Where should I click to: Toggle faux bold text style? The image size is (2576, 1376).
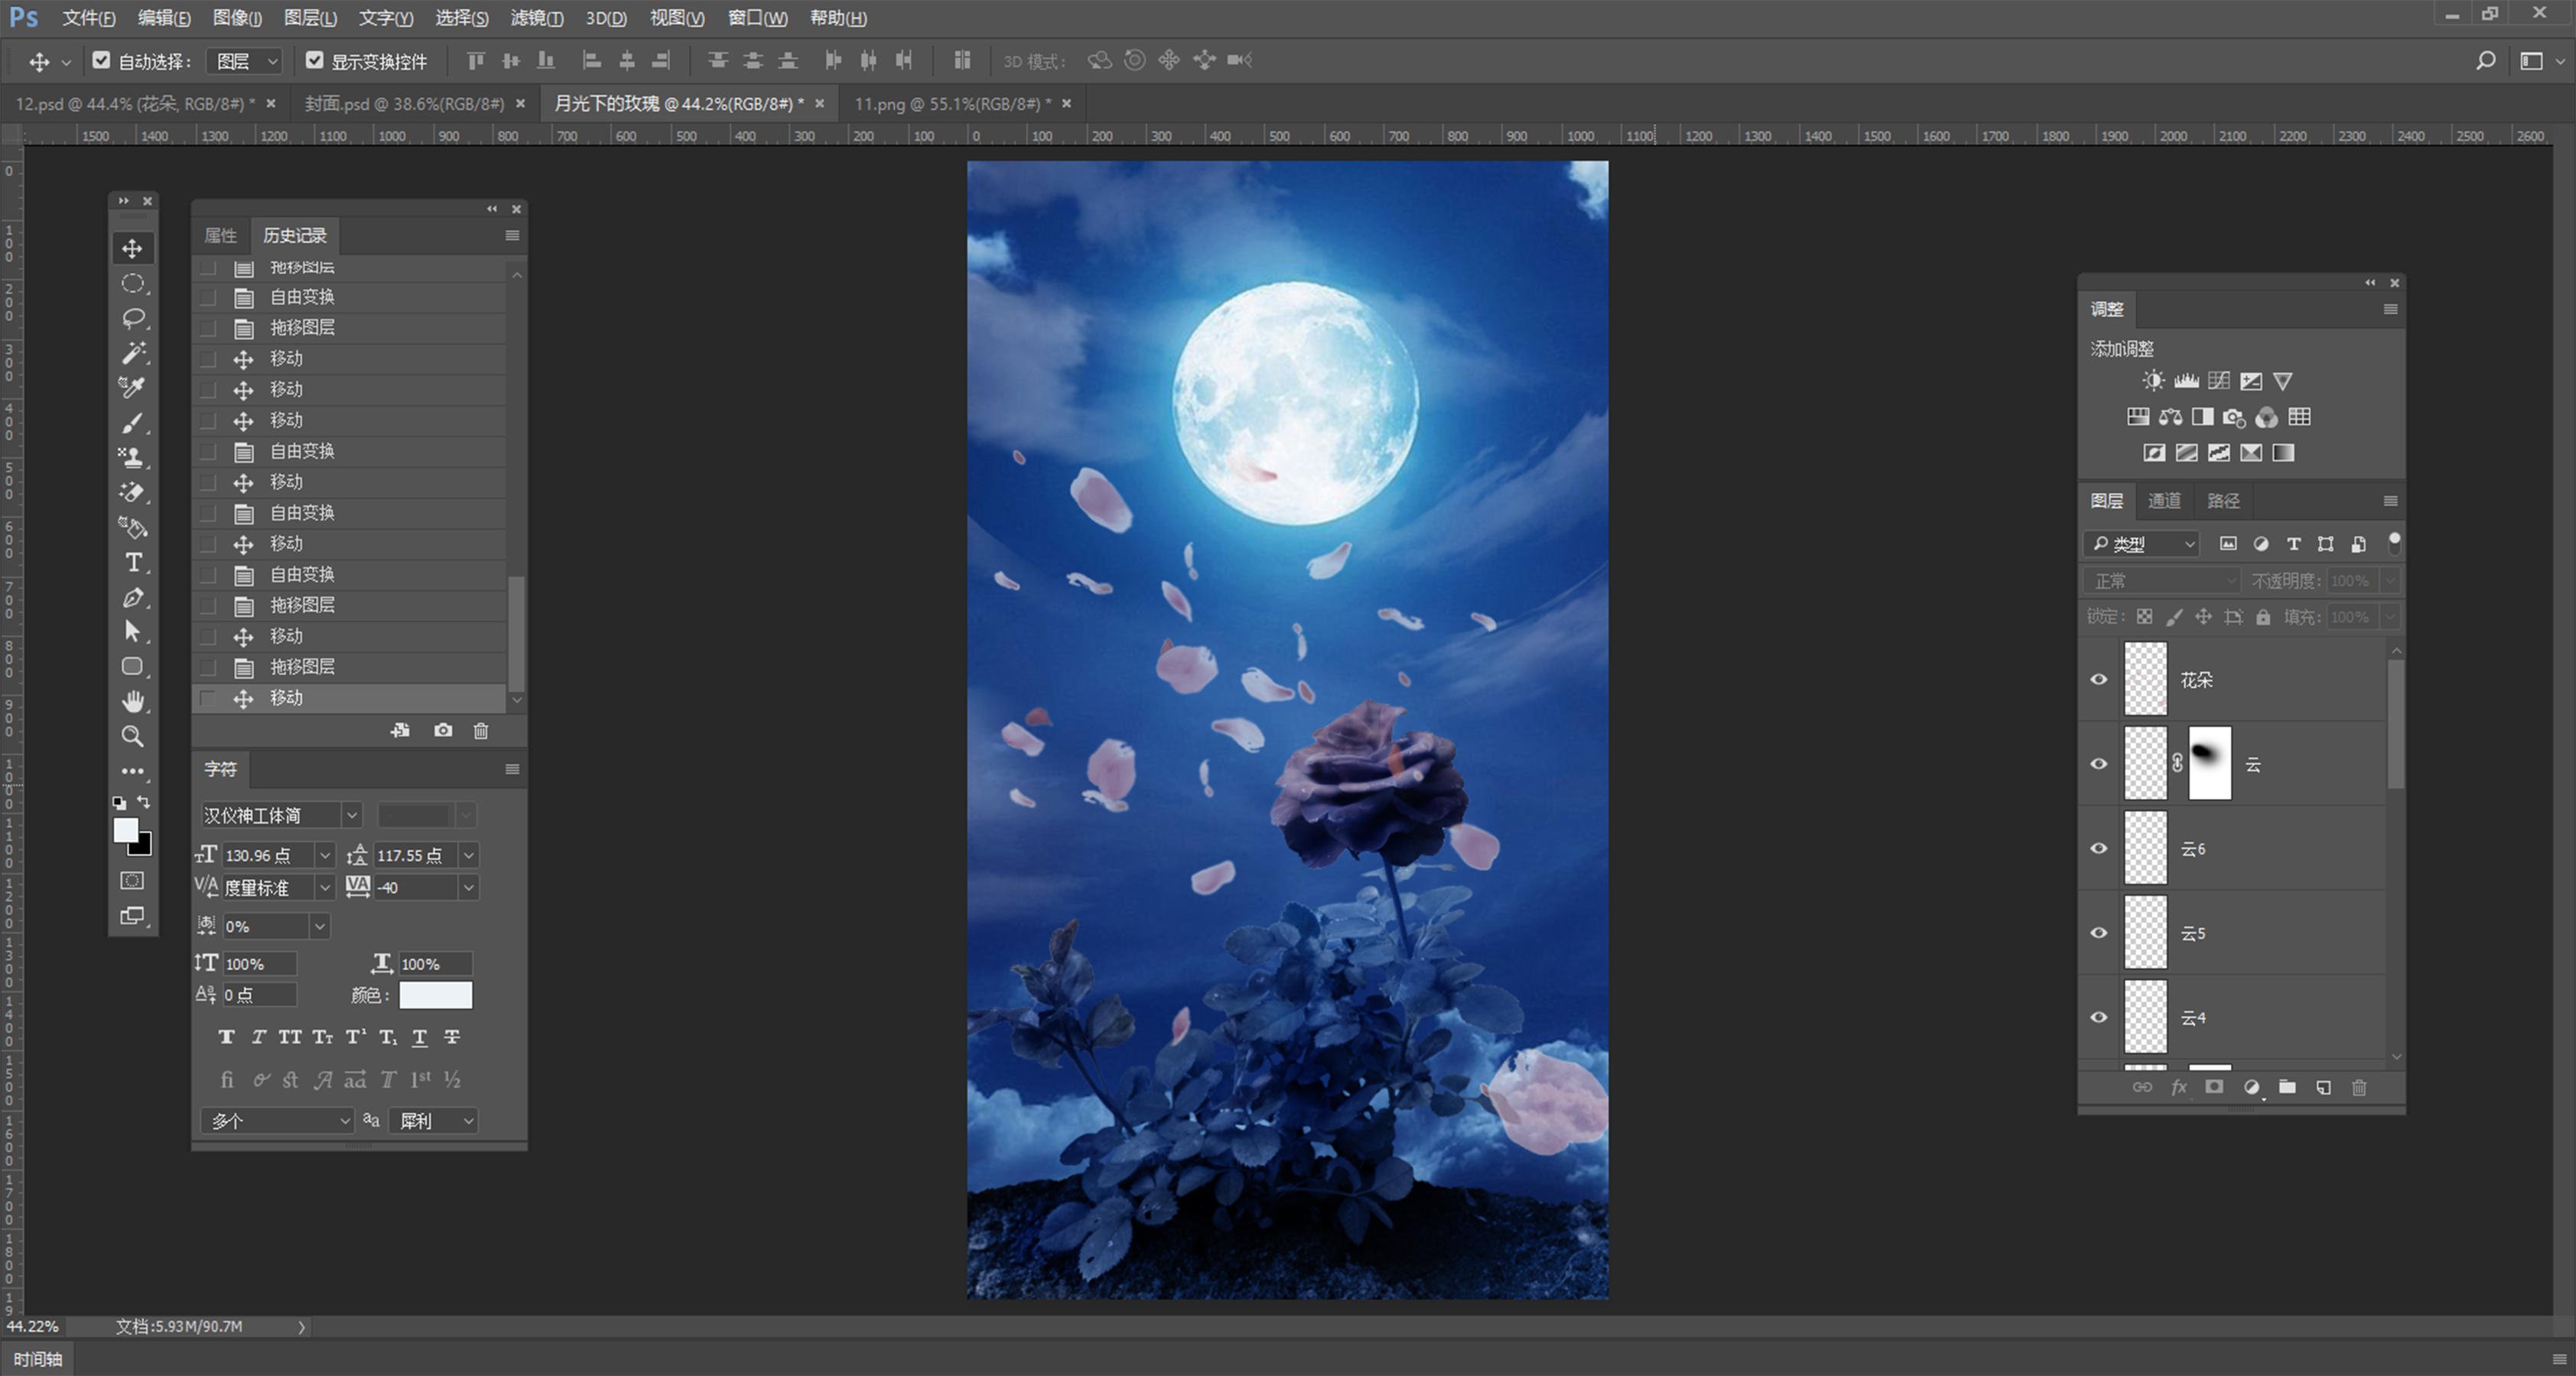226,1037
